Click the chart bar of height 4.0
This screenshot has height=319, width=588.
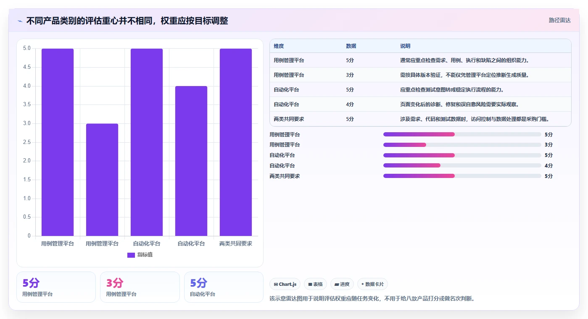point(191,161)
